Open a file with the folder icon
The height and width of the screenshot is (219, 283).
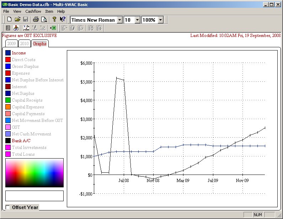point(17,19)
